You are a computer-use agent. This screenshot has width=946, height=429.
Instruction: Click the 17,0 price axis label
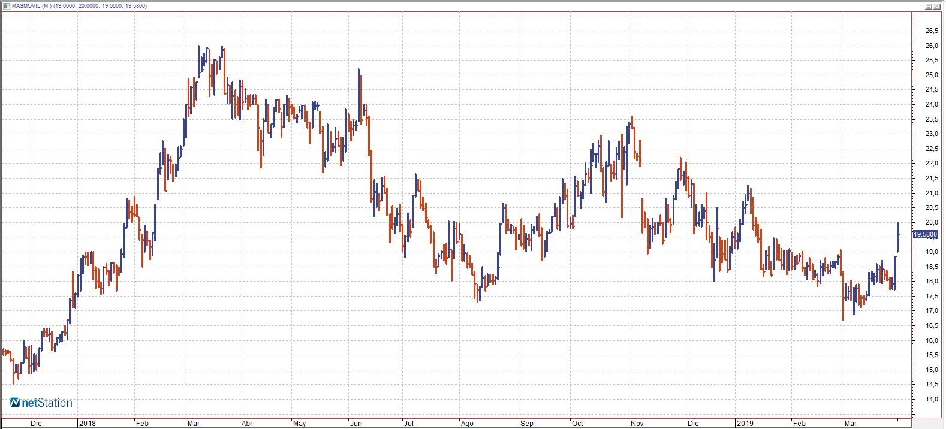coord(932,310)
